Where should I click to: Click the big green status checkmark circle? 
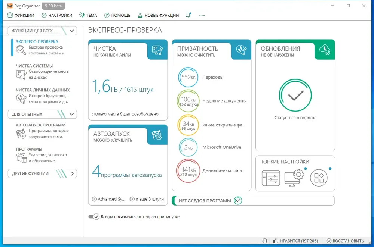pos(295,95)
